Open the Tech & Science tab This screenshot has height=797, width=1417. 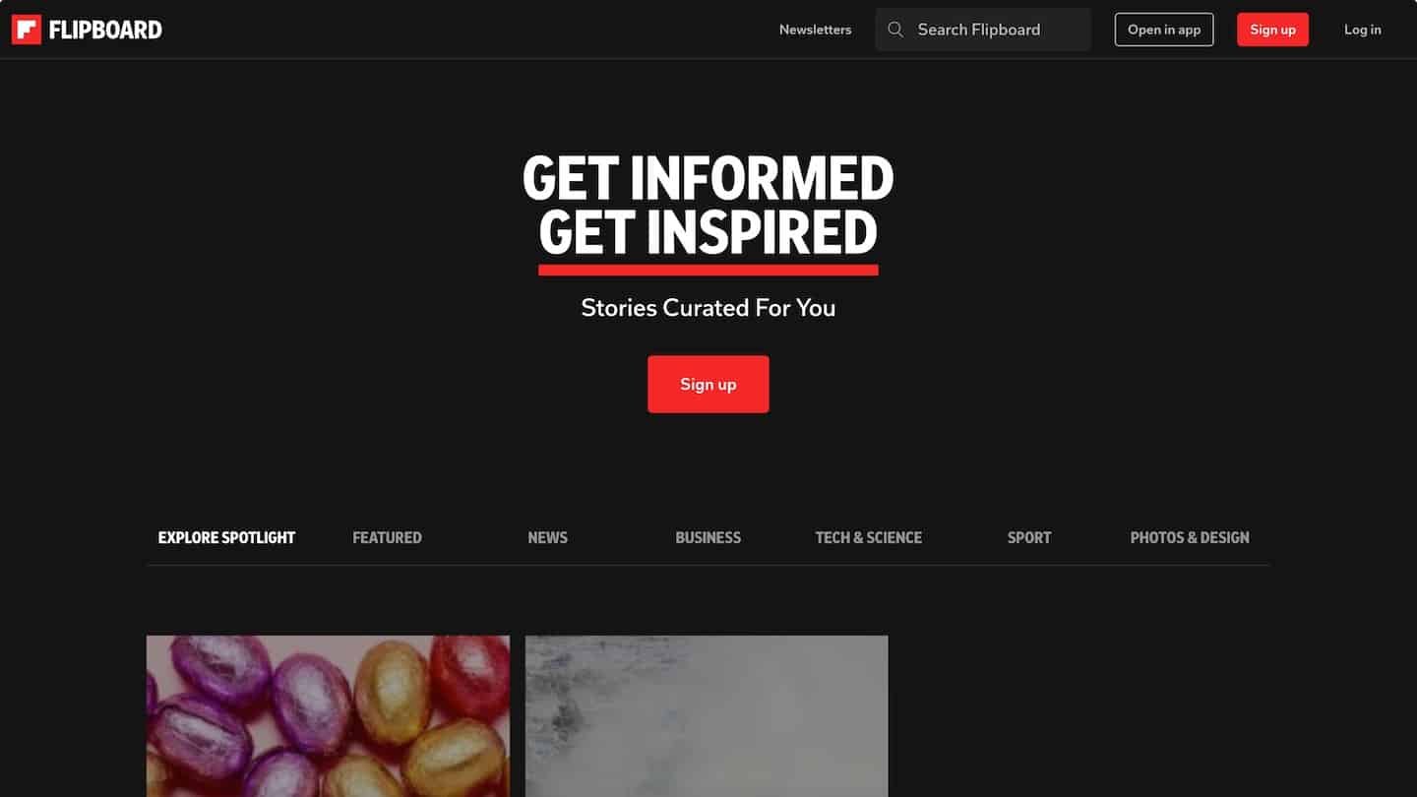click(x=869, y=537)
